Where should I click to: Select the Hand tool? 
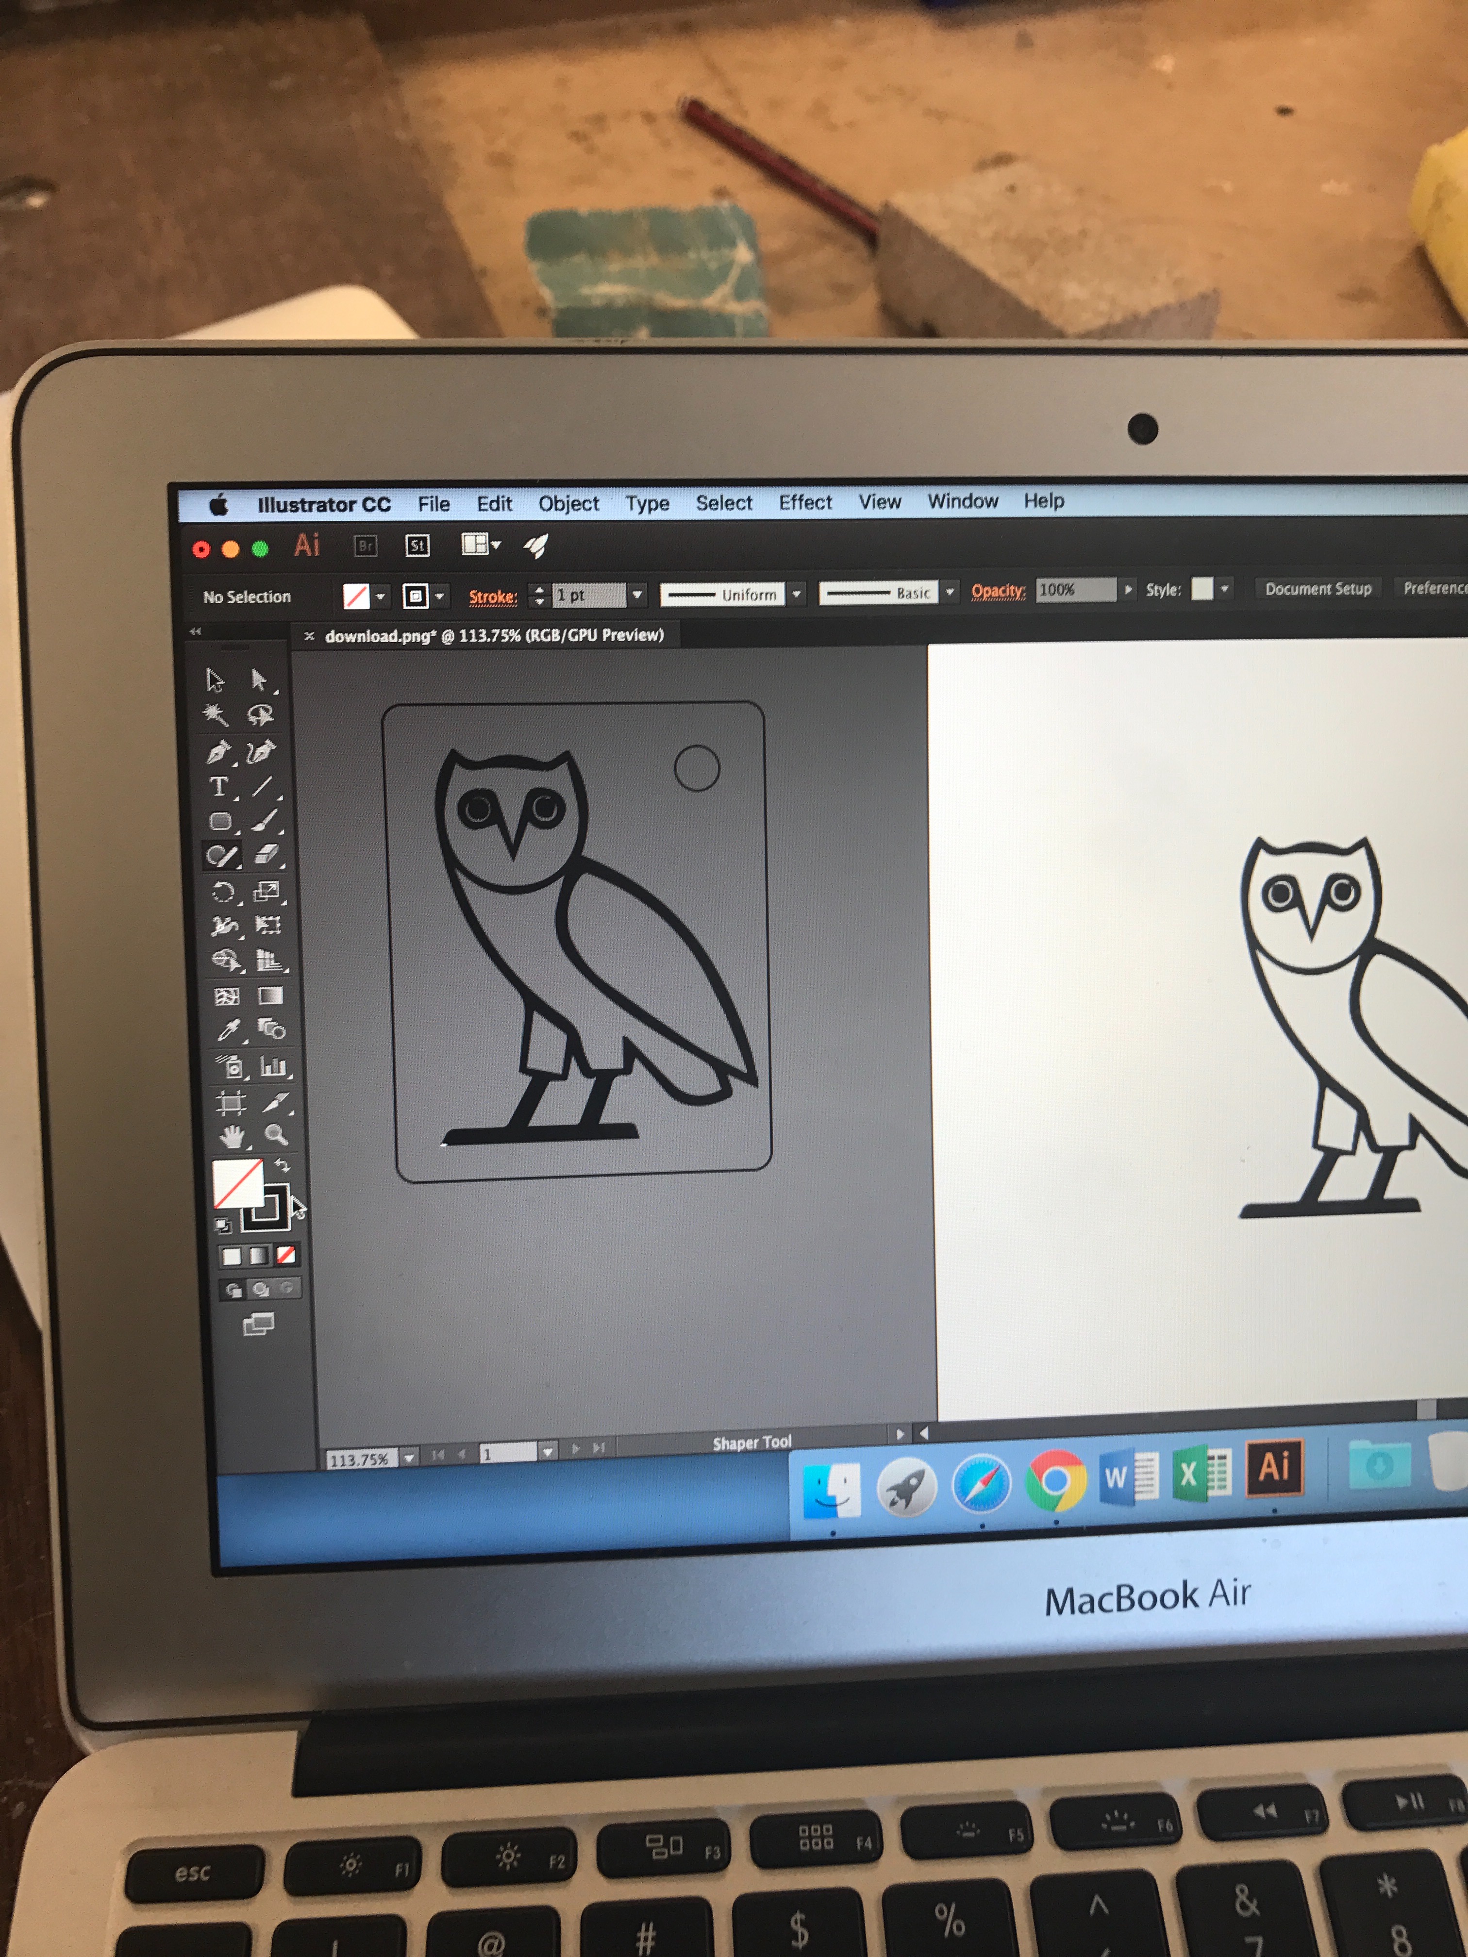coord(233,1136)
